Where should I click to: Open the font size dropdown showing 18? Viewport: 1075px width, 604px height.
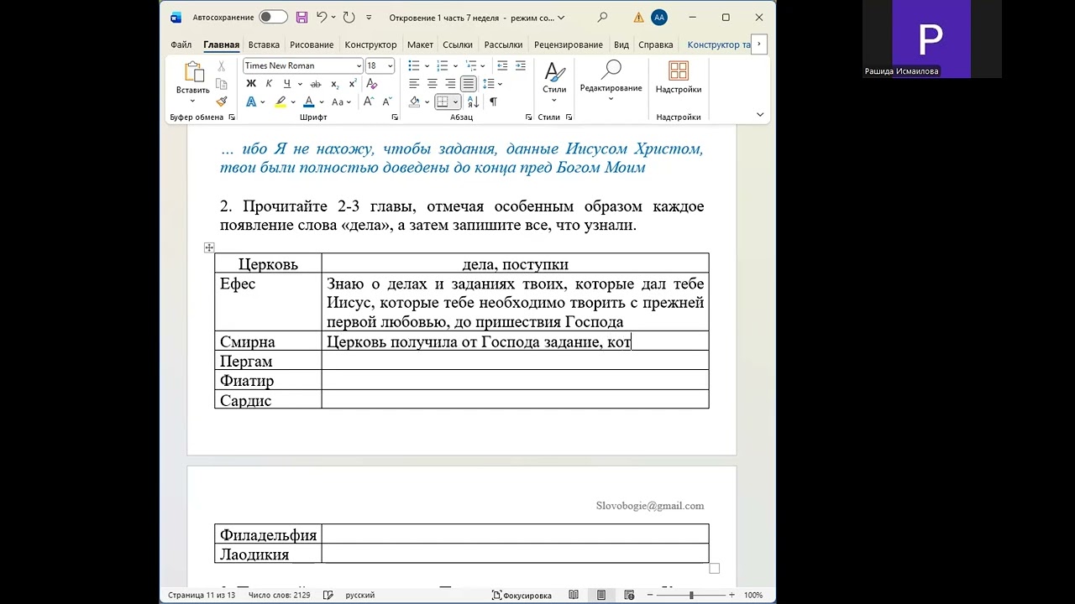391,66
